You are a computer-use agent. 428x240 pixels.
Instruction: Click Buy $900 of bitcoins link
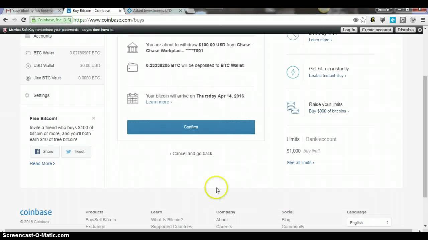pyautogui.click(x=329, y=111)
